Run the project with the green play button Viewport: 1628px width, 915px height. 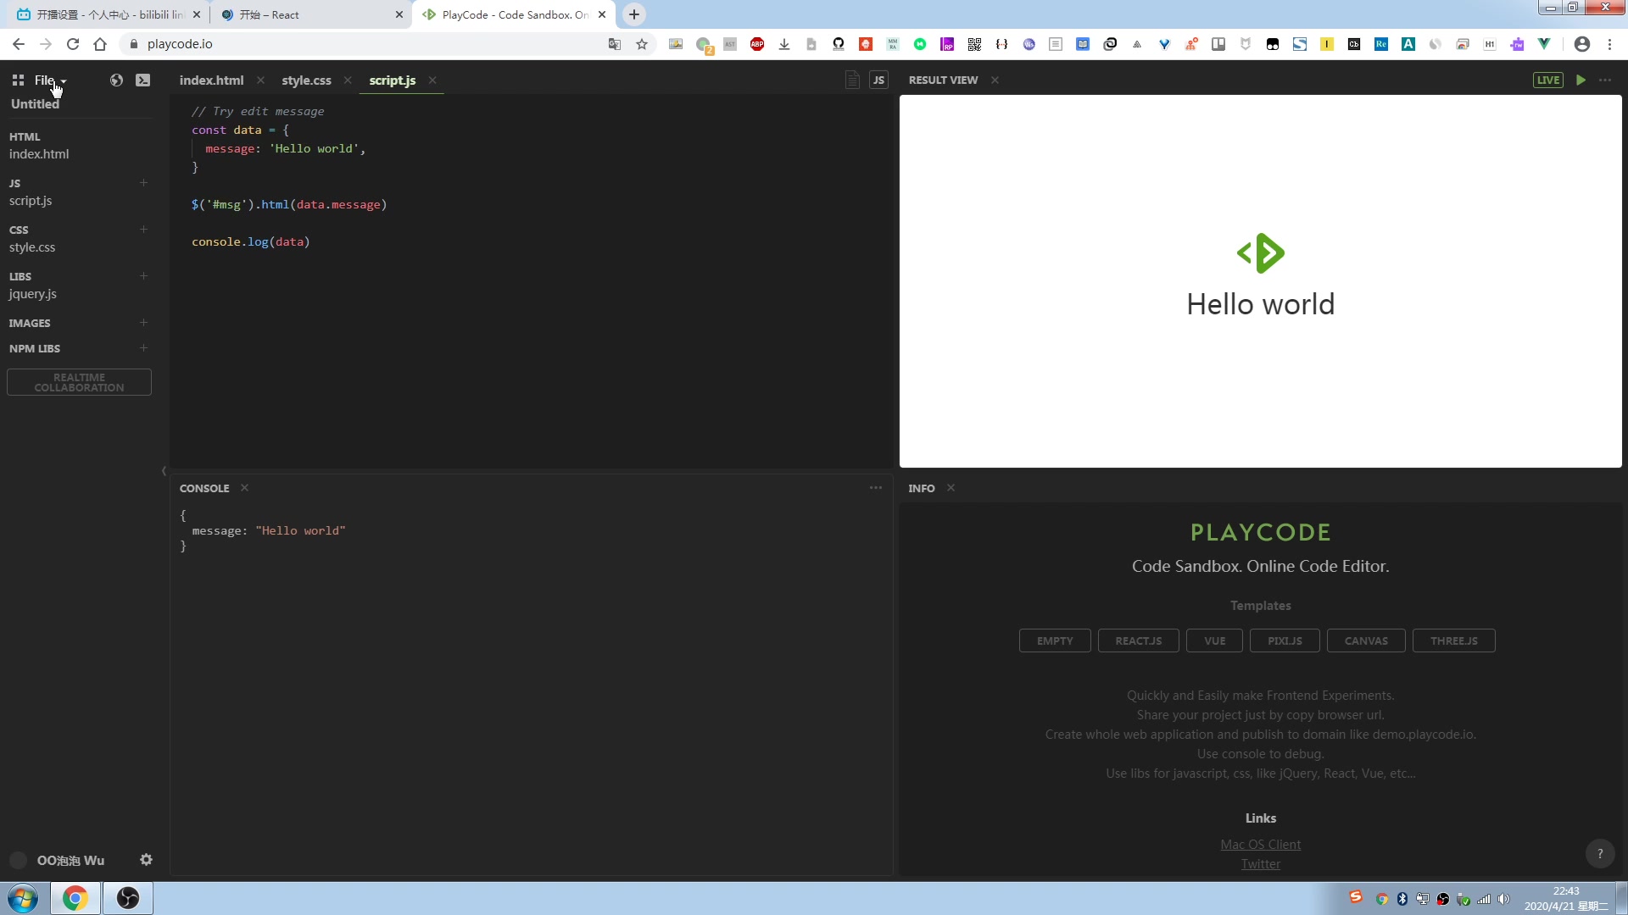(1580, 80)
